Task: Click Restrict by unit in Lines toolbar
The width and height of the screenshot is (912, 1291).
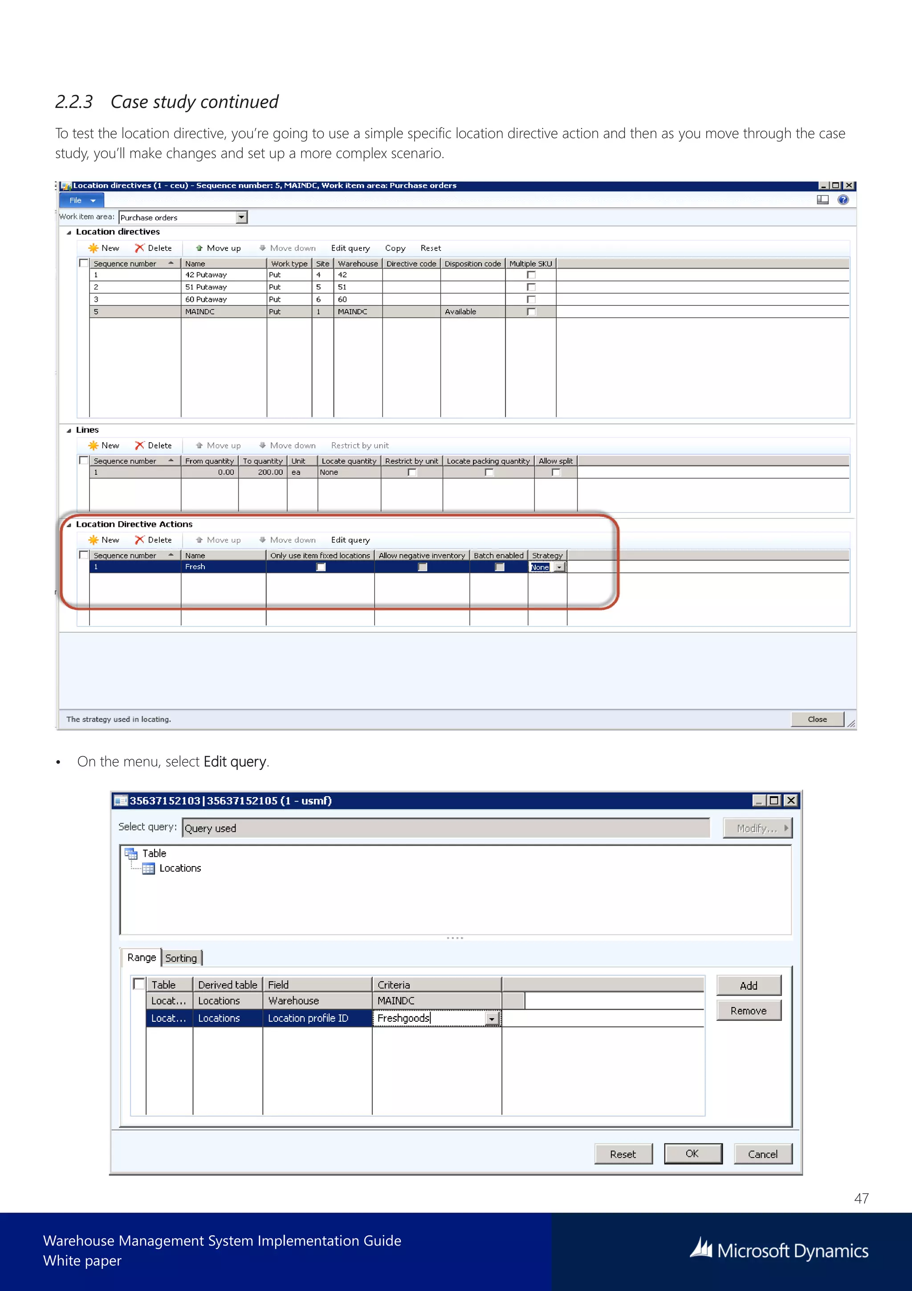Action: [359, 445]
